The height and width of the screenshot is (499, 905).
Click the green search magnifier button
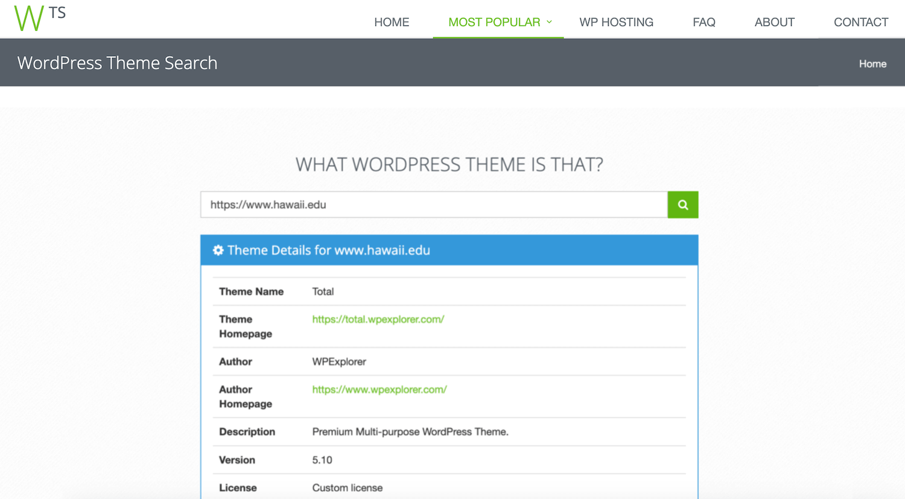pos(683,205)
